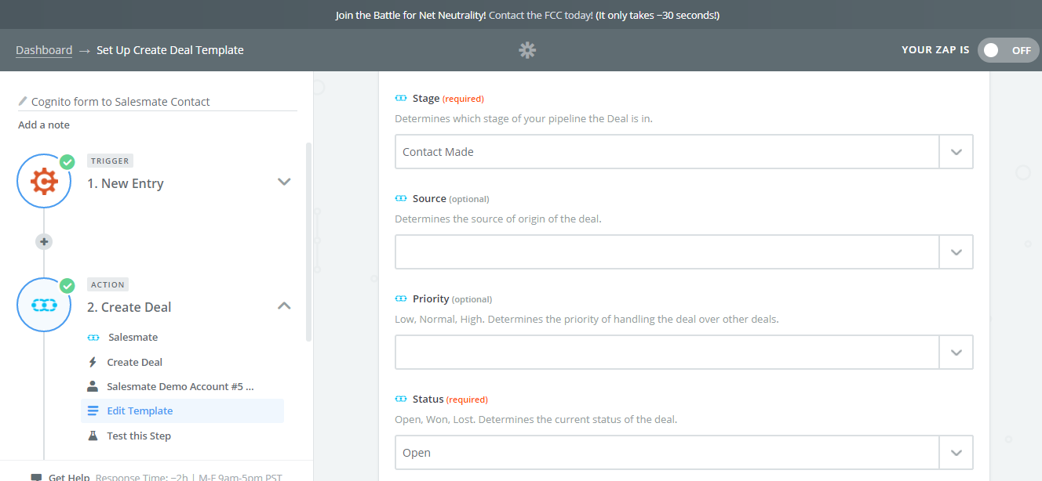Click the Salesmate action step circle icon
The height and width of the screenshot is (481, 1042).
click(44, 305)
